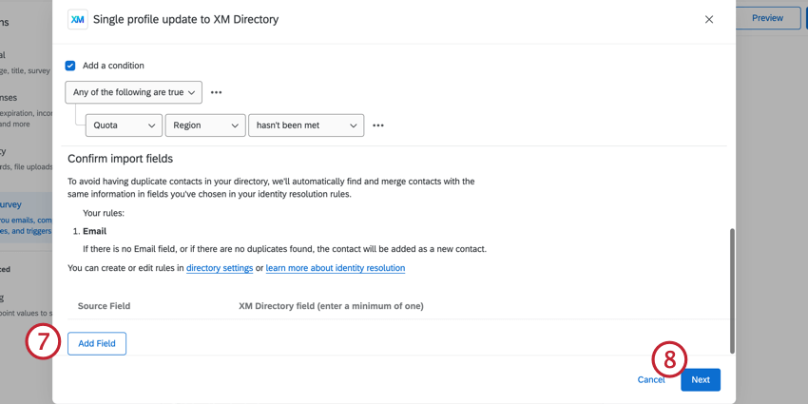Viewport: 808px width, 404px height.
Task: Click Next to continue
Action: click(701, 380)
